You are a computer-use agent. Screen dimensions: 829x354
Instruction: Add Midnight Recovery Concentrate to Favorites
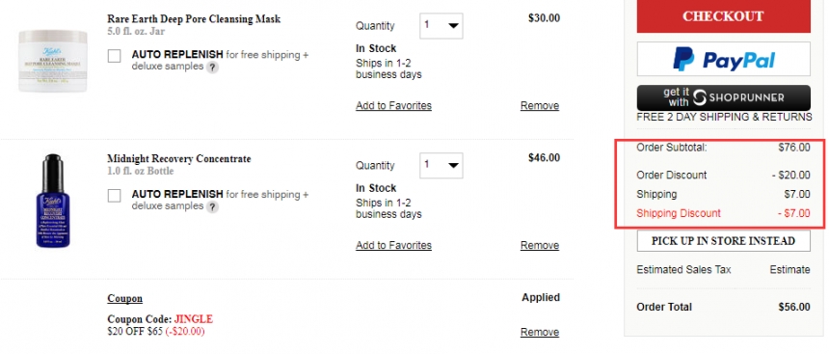point(393,246)
